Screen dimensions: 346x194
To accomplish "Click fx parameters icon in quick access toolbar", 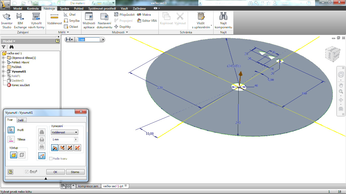I will [x=93, y=3].
